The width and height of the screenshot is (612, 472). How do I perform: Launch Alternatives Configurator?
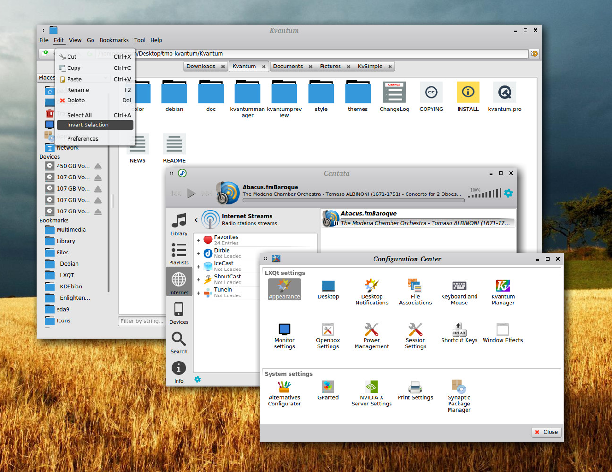(284, 393)
